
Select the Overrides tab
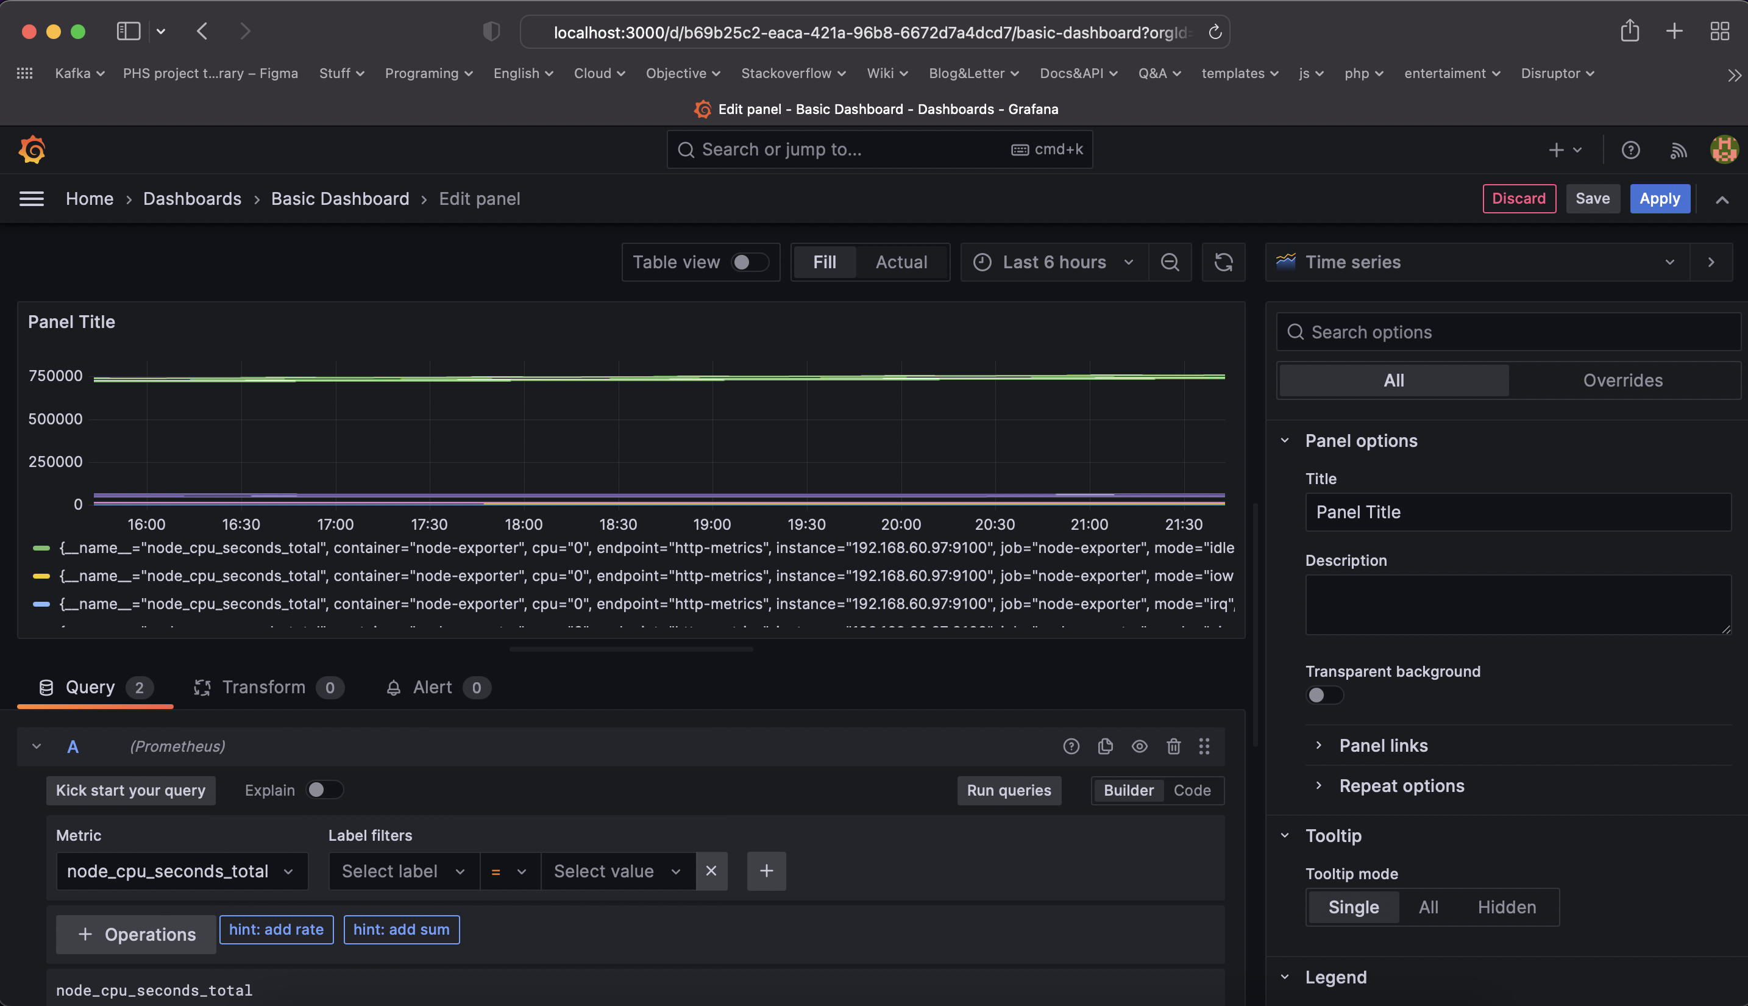(x=1622, y=380)
